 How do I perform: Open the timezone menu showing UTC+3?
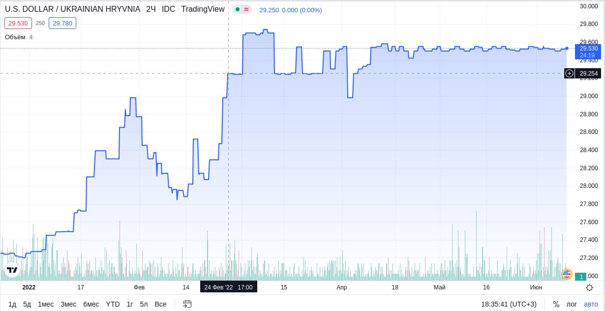(509, 304)
